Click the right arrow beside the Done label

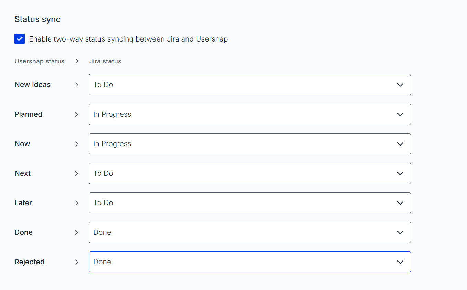[77, 232]
